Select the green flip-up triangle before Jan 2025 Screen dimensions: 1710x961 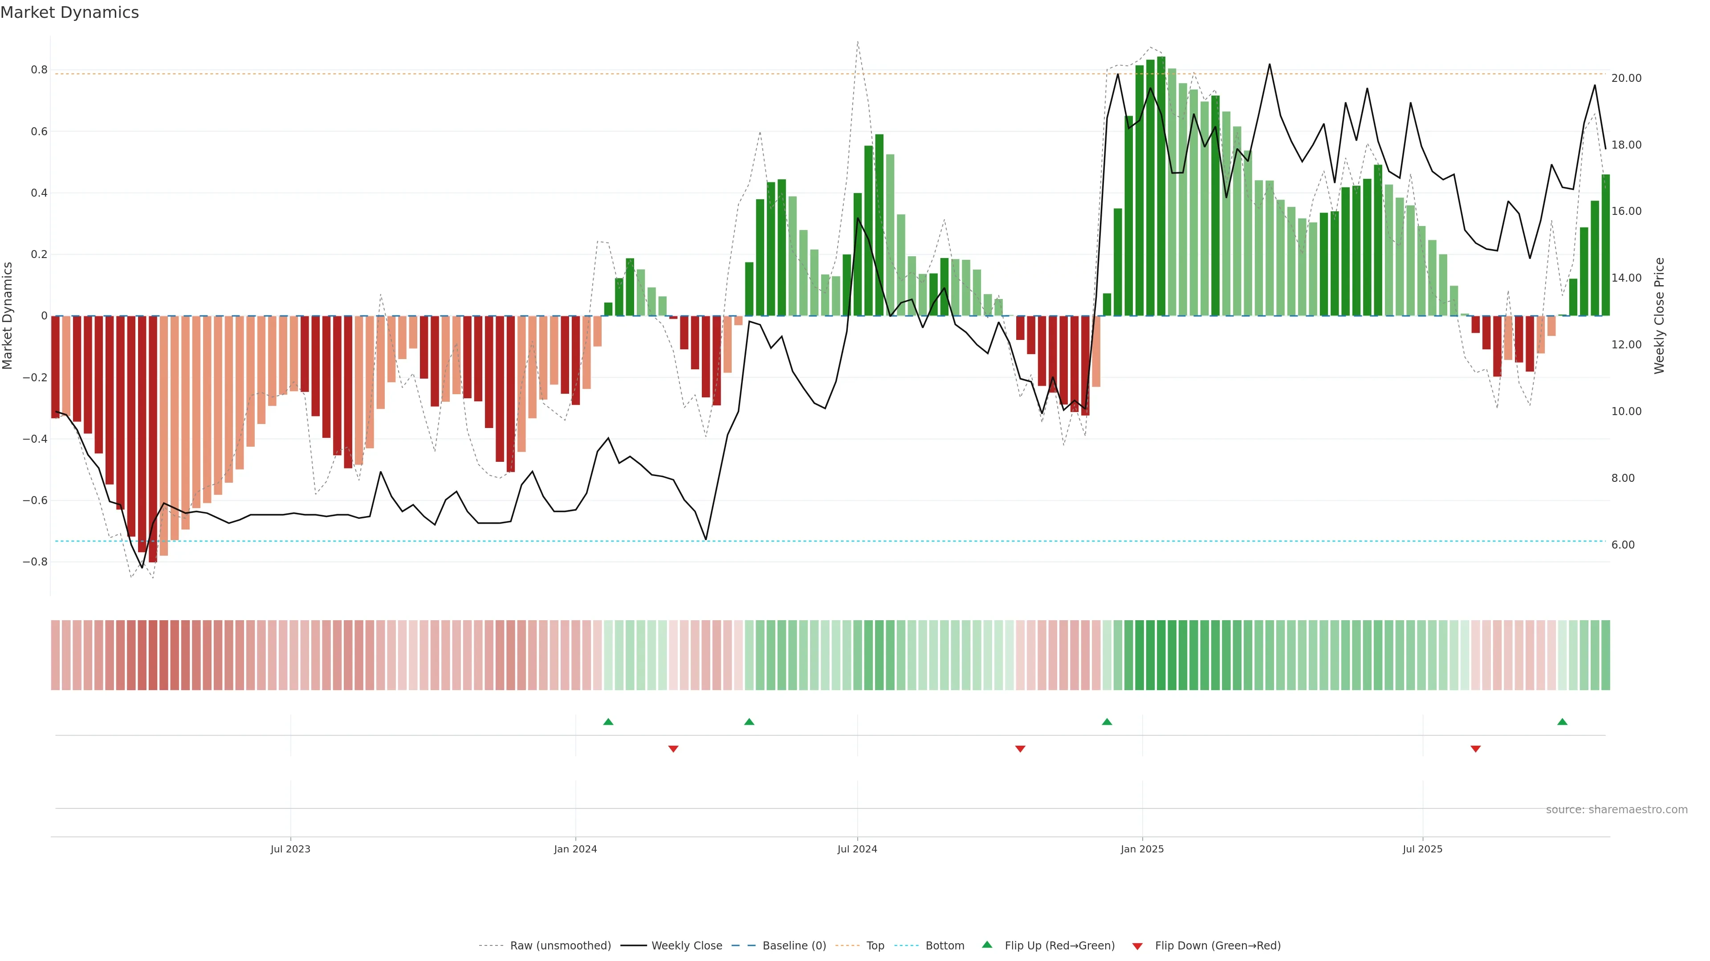(1107, 722)
